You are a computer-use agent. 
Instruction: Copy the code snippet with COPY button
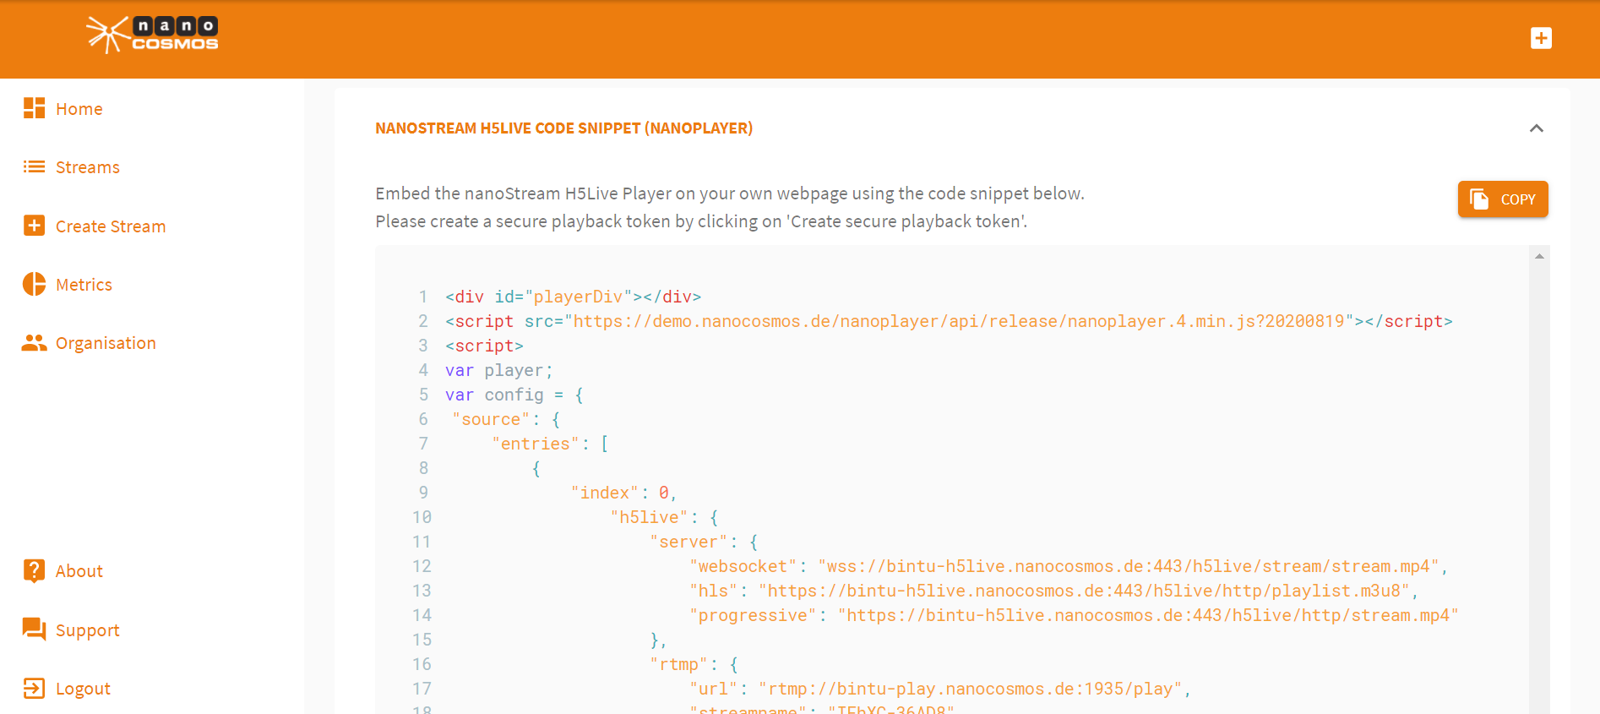tap(1503, 199)
